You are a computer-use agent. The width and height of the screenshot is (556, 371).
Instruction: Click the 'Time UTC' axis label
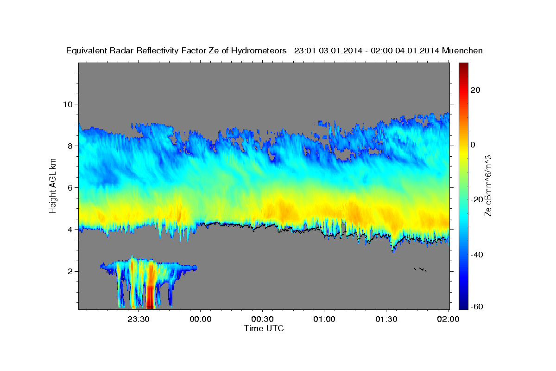264,328
